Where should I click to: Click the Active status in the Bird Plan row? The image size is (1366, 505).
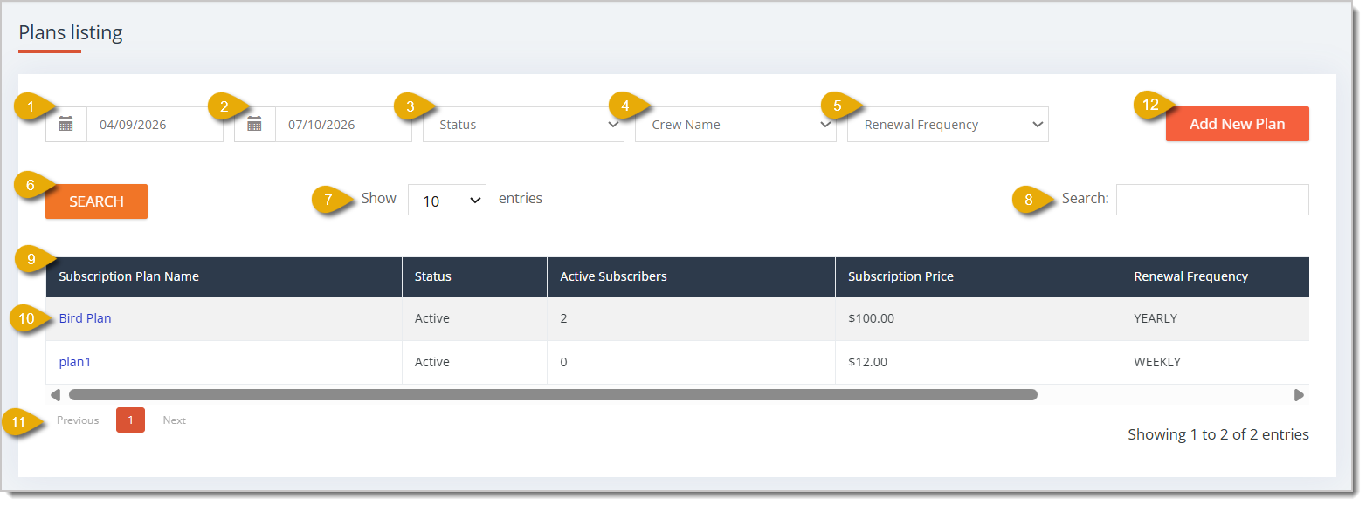click(432, 318)
